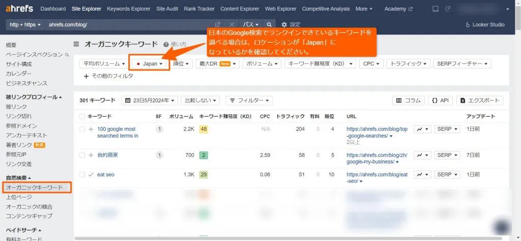Viewport: 521px width, 241px height.
Task: Go to Dashboard in top navigation
Action: click(53, 9)
